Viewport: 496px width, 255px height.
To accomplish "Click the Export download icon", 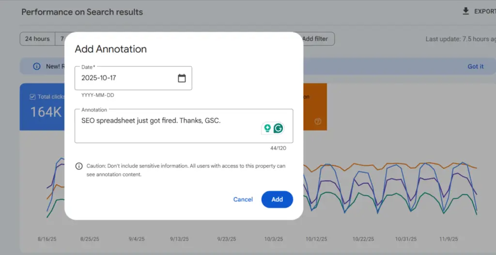I will tap(466, 11).
